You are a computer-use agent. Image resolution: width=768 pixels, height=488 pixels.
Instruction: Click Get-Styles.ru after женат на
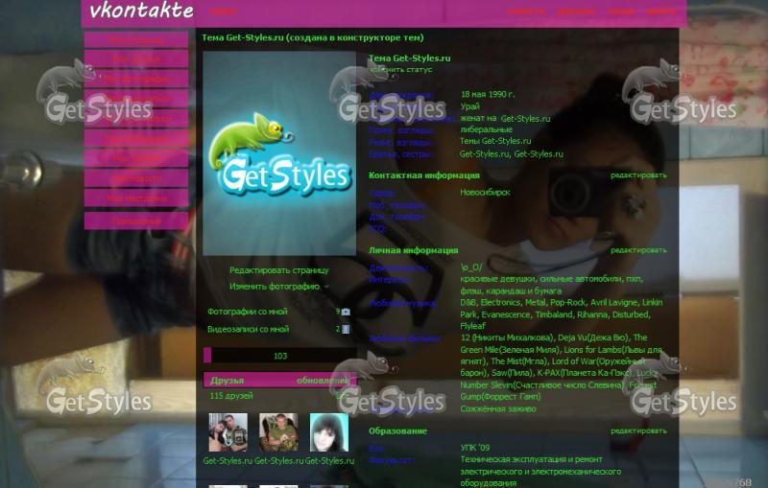click(x=525, y=118)
